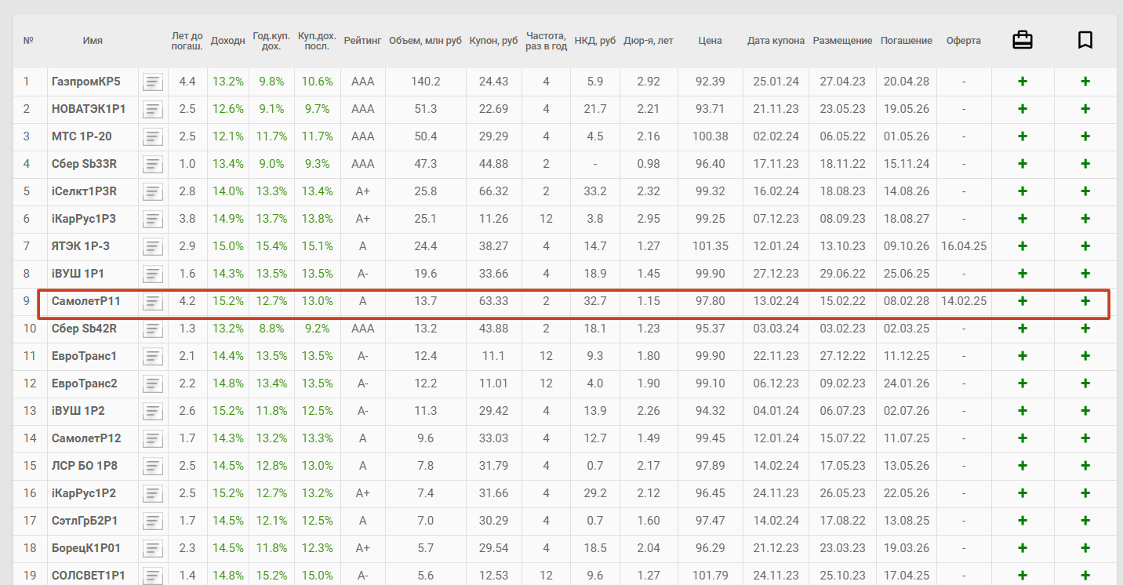Open bond СамолетР12 name link

click(x=86, y=438)
